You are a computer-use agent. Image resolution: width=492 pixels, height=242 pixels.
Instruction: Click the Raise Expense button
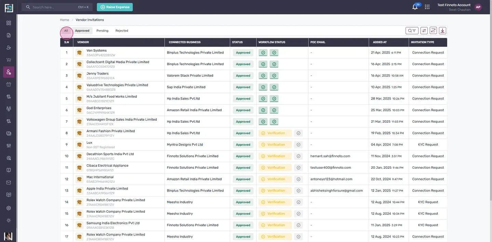[115, 7]
